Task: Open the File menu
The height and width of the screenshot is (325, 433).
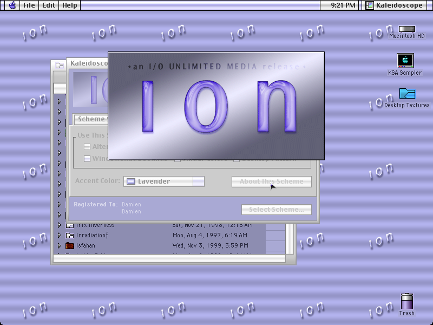Action: 29,5
